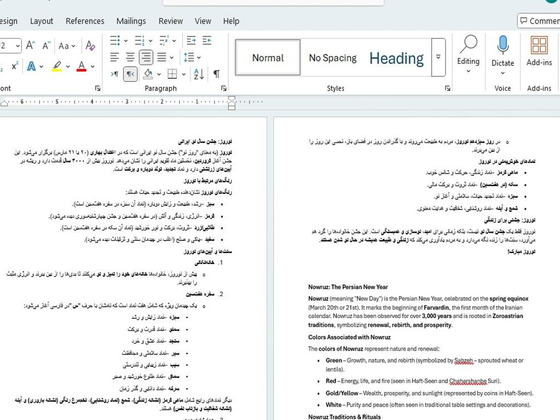Switch to the View tab
The width and height of the screenshot is (560, 420).
tap(203, 21)
